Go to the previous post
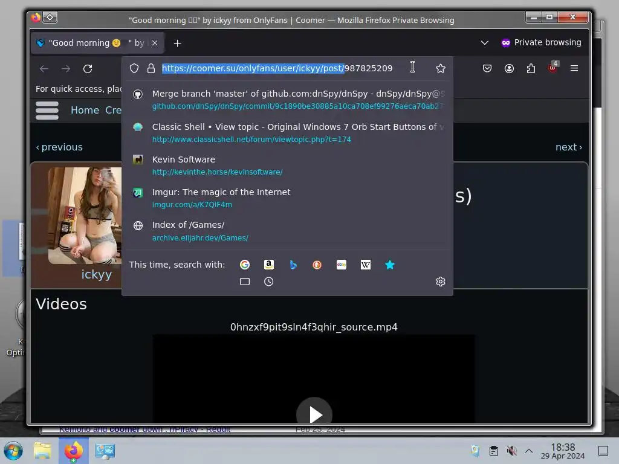 [x=59, y=147]
